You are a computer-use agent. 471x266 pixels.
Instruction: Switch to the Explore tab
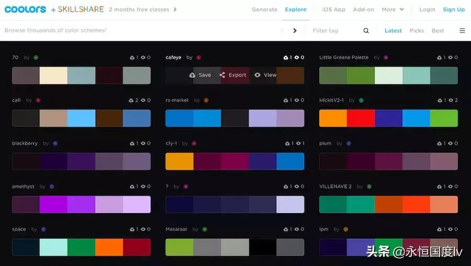(296, 9)
